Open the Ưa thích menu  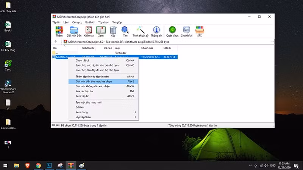[90, 22]
